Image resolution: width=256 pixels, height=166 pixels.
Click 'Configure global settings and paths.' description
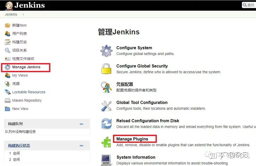tap(145, 54)
